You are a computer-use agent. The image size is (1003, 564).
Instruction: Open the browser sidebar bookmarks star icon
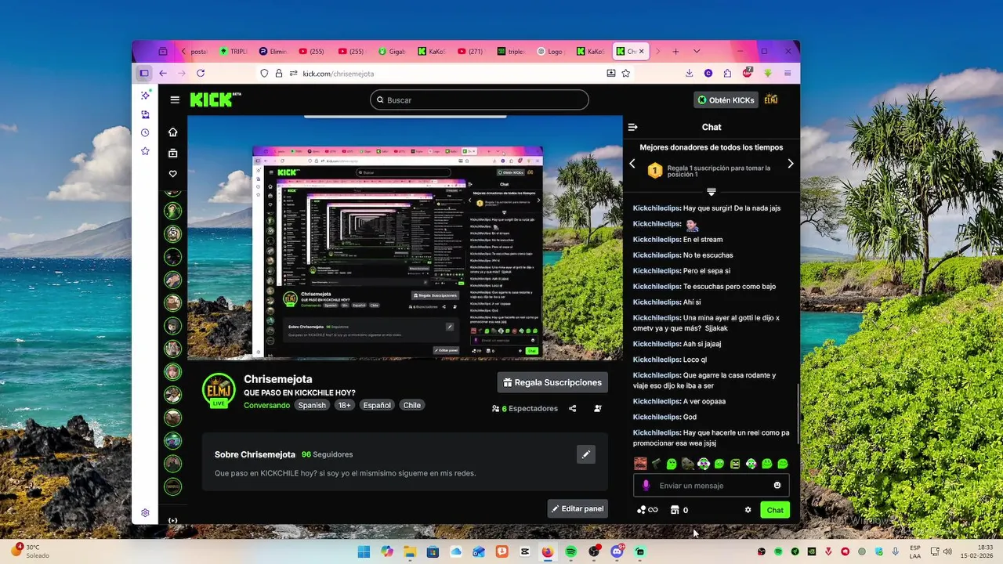pos(145,151)
